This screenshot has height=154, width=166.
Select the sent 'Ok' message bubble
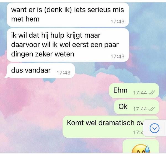(x=137, y=107)
